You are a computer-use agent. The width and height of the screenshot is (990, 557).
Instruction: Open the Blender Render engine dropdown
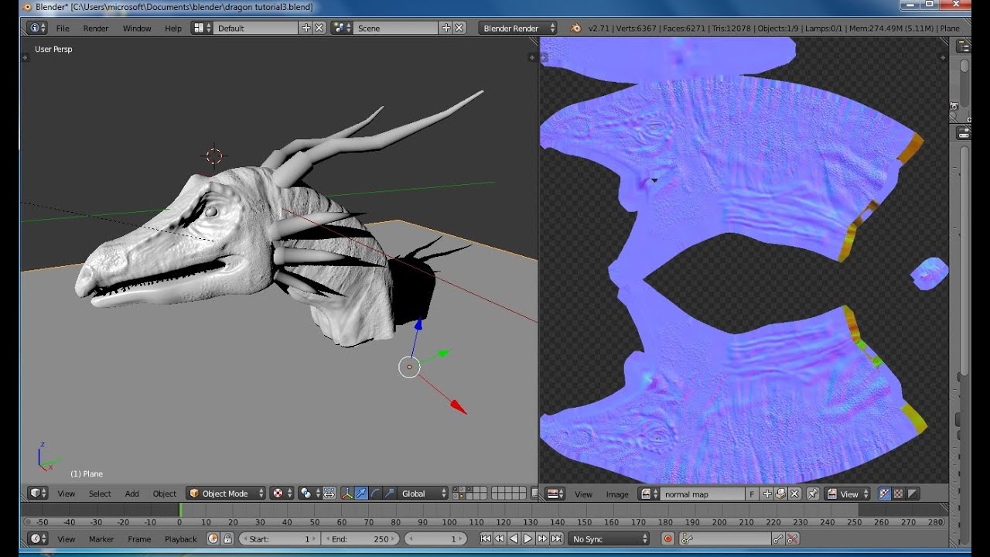point(518,28)
